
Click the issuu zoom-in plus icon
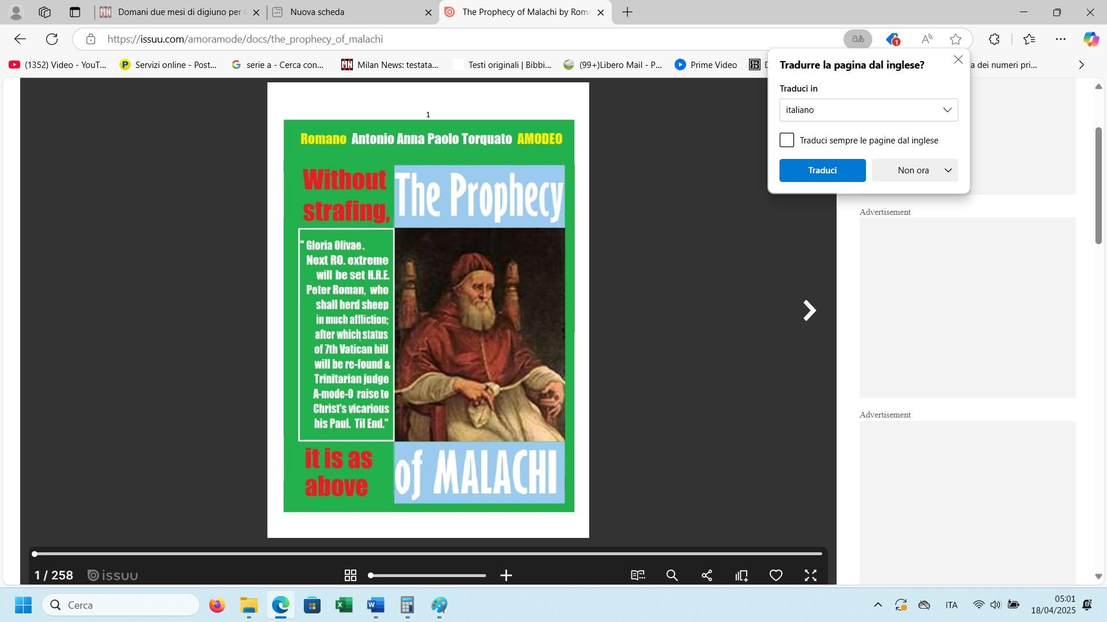506,575
